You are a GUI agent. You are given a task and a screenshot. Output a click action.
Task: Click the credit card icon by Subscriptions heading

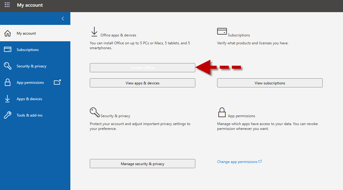(222, 31)
